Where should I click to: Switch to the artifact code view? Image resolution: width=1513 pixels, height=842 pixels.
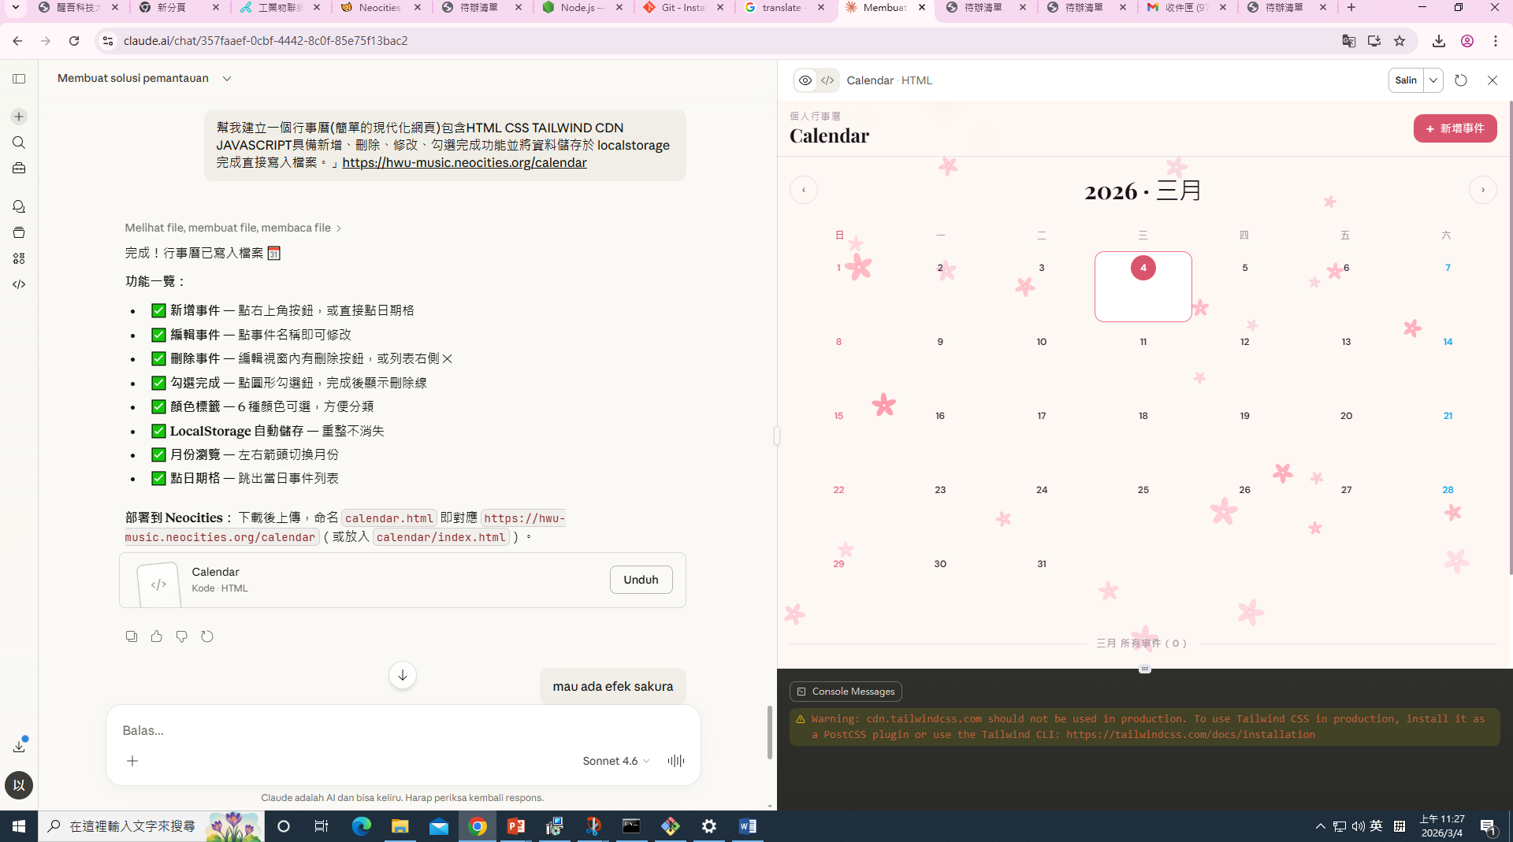coord(827,80)
